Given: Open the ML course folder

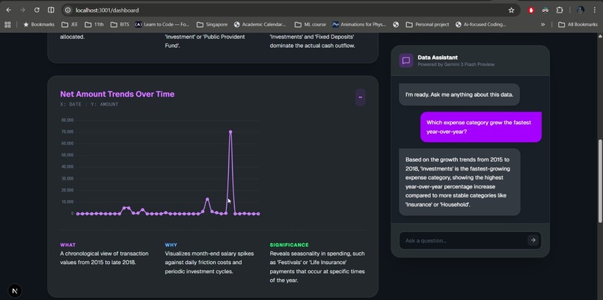Looking at the screenshot, I should click(x=310, y=25).
